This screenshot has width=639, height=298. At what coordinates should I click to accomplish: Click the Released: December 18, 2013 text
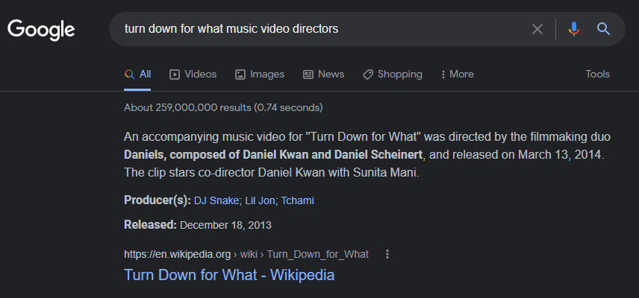pos(198,225)
